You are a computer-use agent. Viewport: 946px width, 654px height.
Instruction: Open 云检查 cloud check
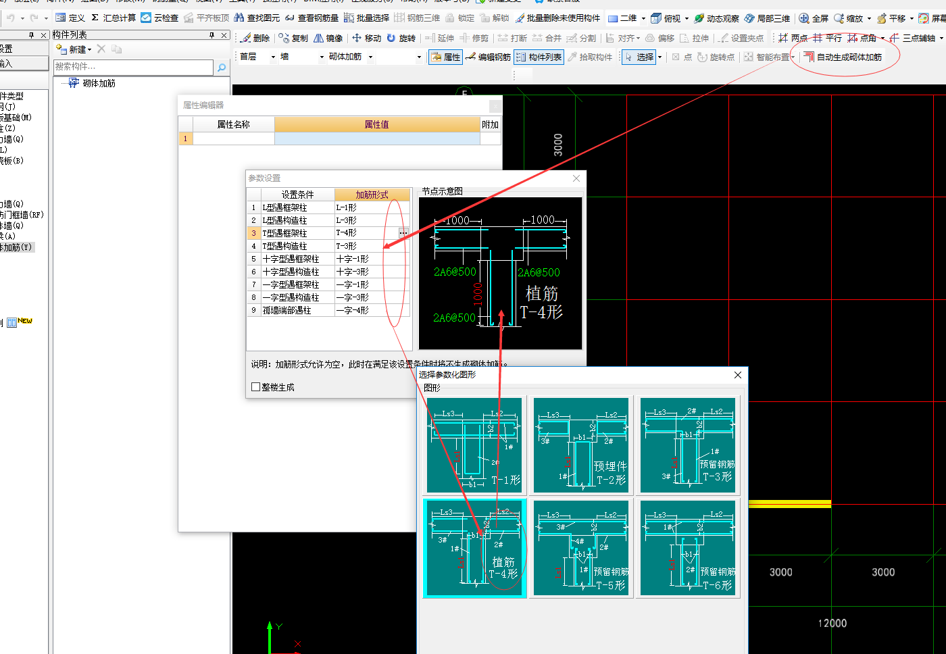[159, 18]
